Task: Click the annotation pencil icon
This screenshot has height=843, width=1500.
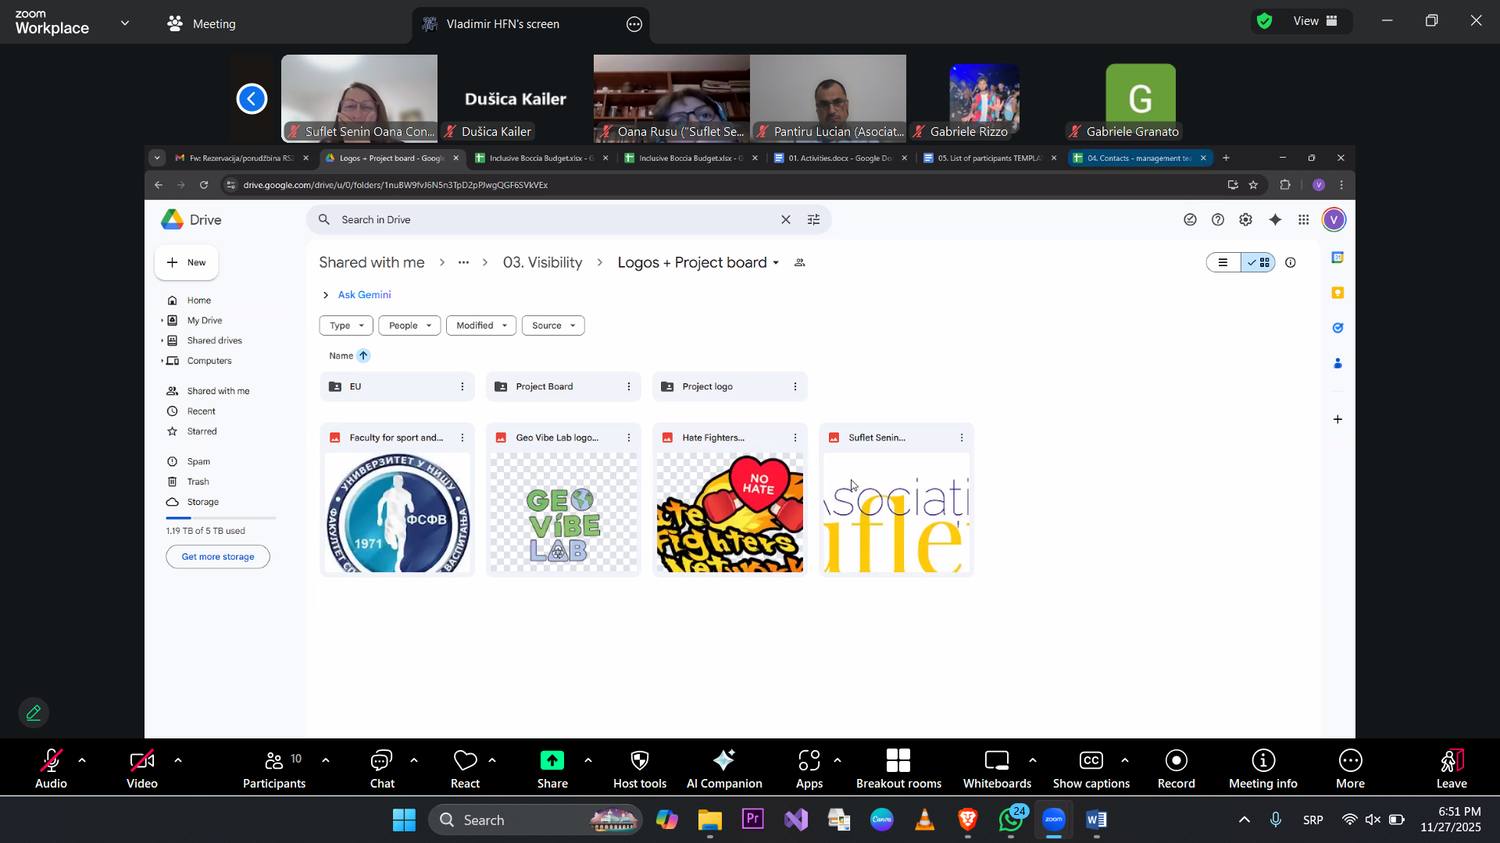Action: point(34,713)
